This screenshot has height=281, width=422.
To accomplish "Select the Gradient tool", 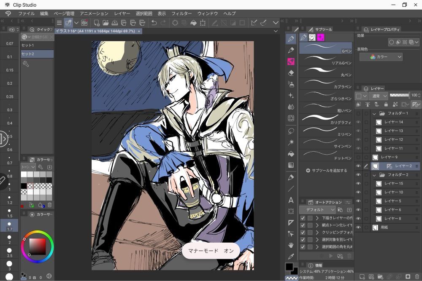I will coord(291,165).
